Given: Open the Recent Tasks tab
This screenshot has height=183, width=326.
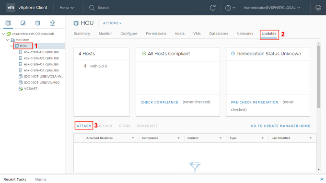Looking at the screenshot, I should 15,179.
